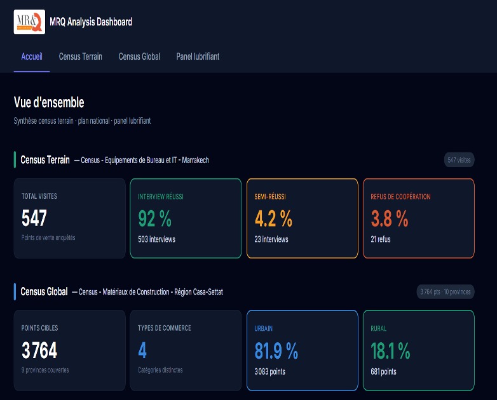Screen dimensions: 497x400
Task: Click the Census Global section heading
Action: point(44,292)
